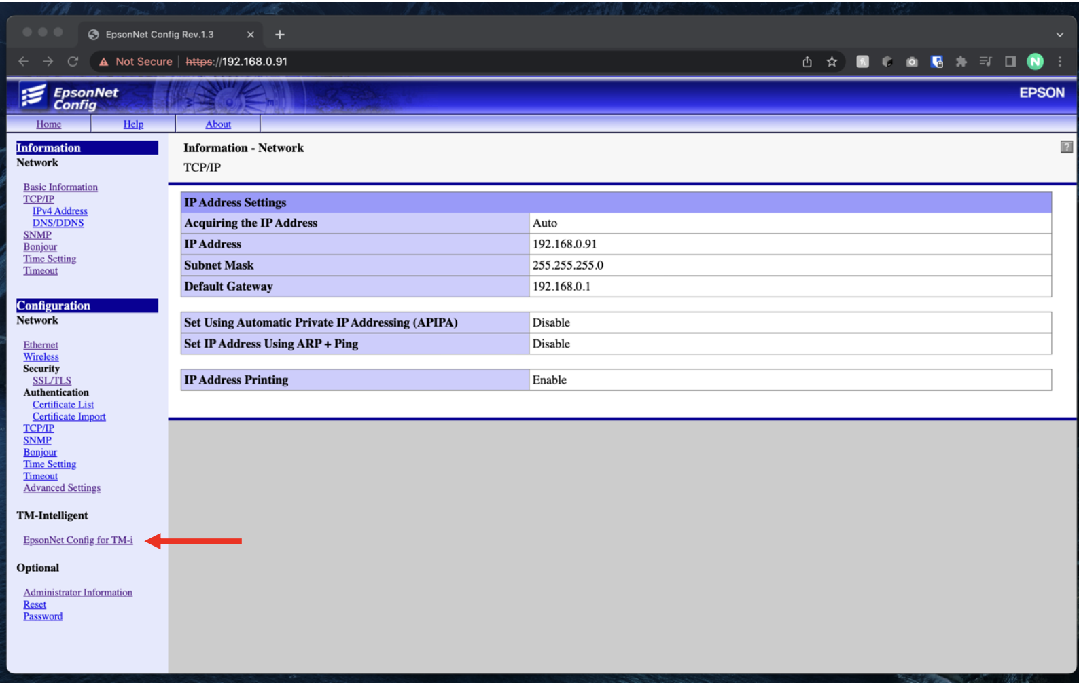This screenshot has height=683, width=1079.
Task: Open the IPv4 Address link
Action: (60, 211)
